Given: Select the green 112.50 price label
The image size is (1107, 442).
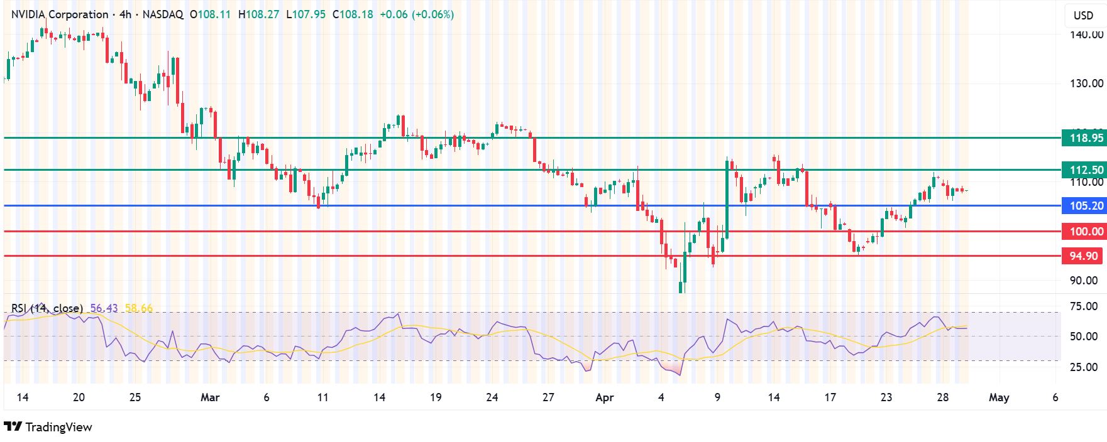Looking at the screenshot, I should 1083,170.
